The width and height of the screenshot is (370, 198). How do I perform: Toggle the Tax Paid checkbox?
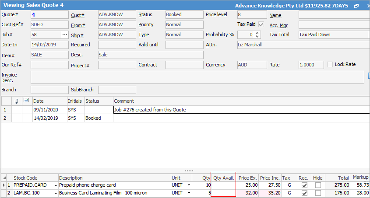tap(261, 24)
